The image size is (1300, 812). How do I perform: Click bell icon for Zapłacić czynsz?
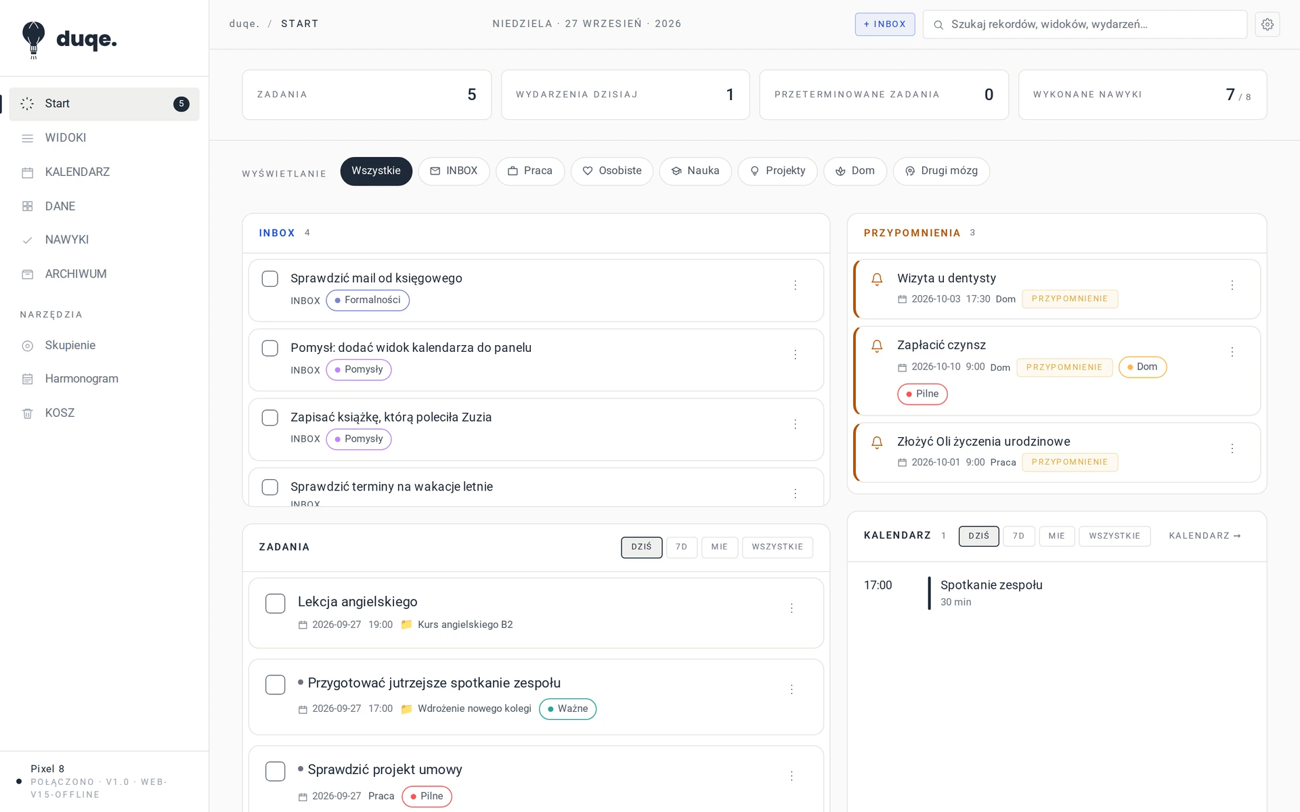coord(877,346)
